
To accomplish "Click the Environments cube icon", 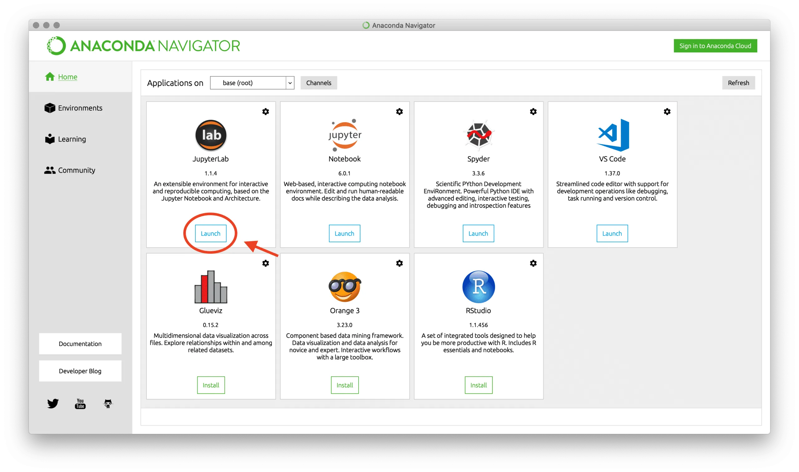I will (x=50, y=108).
